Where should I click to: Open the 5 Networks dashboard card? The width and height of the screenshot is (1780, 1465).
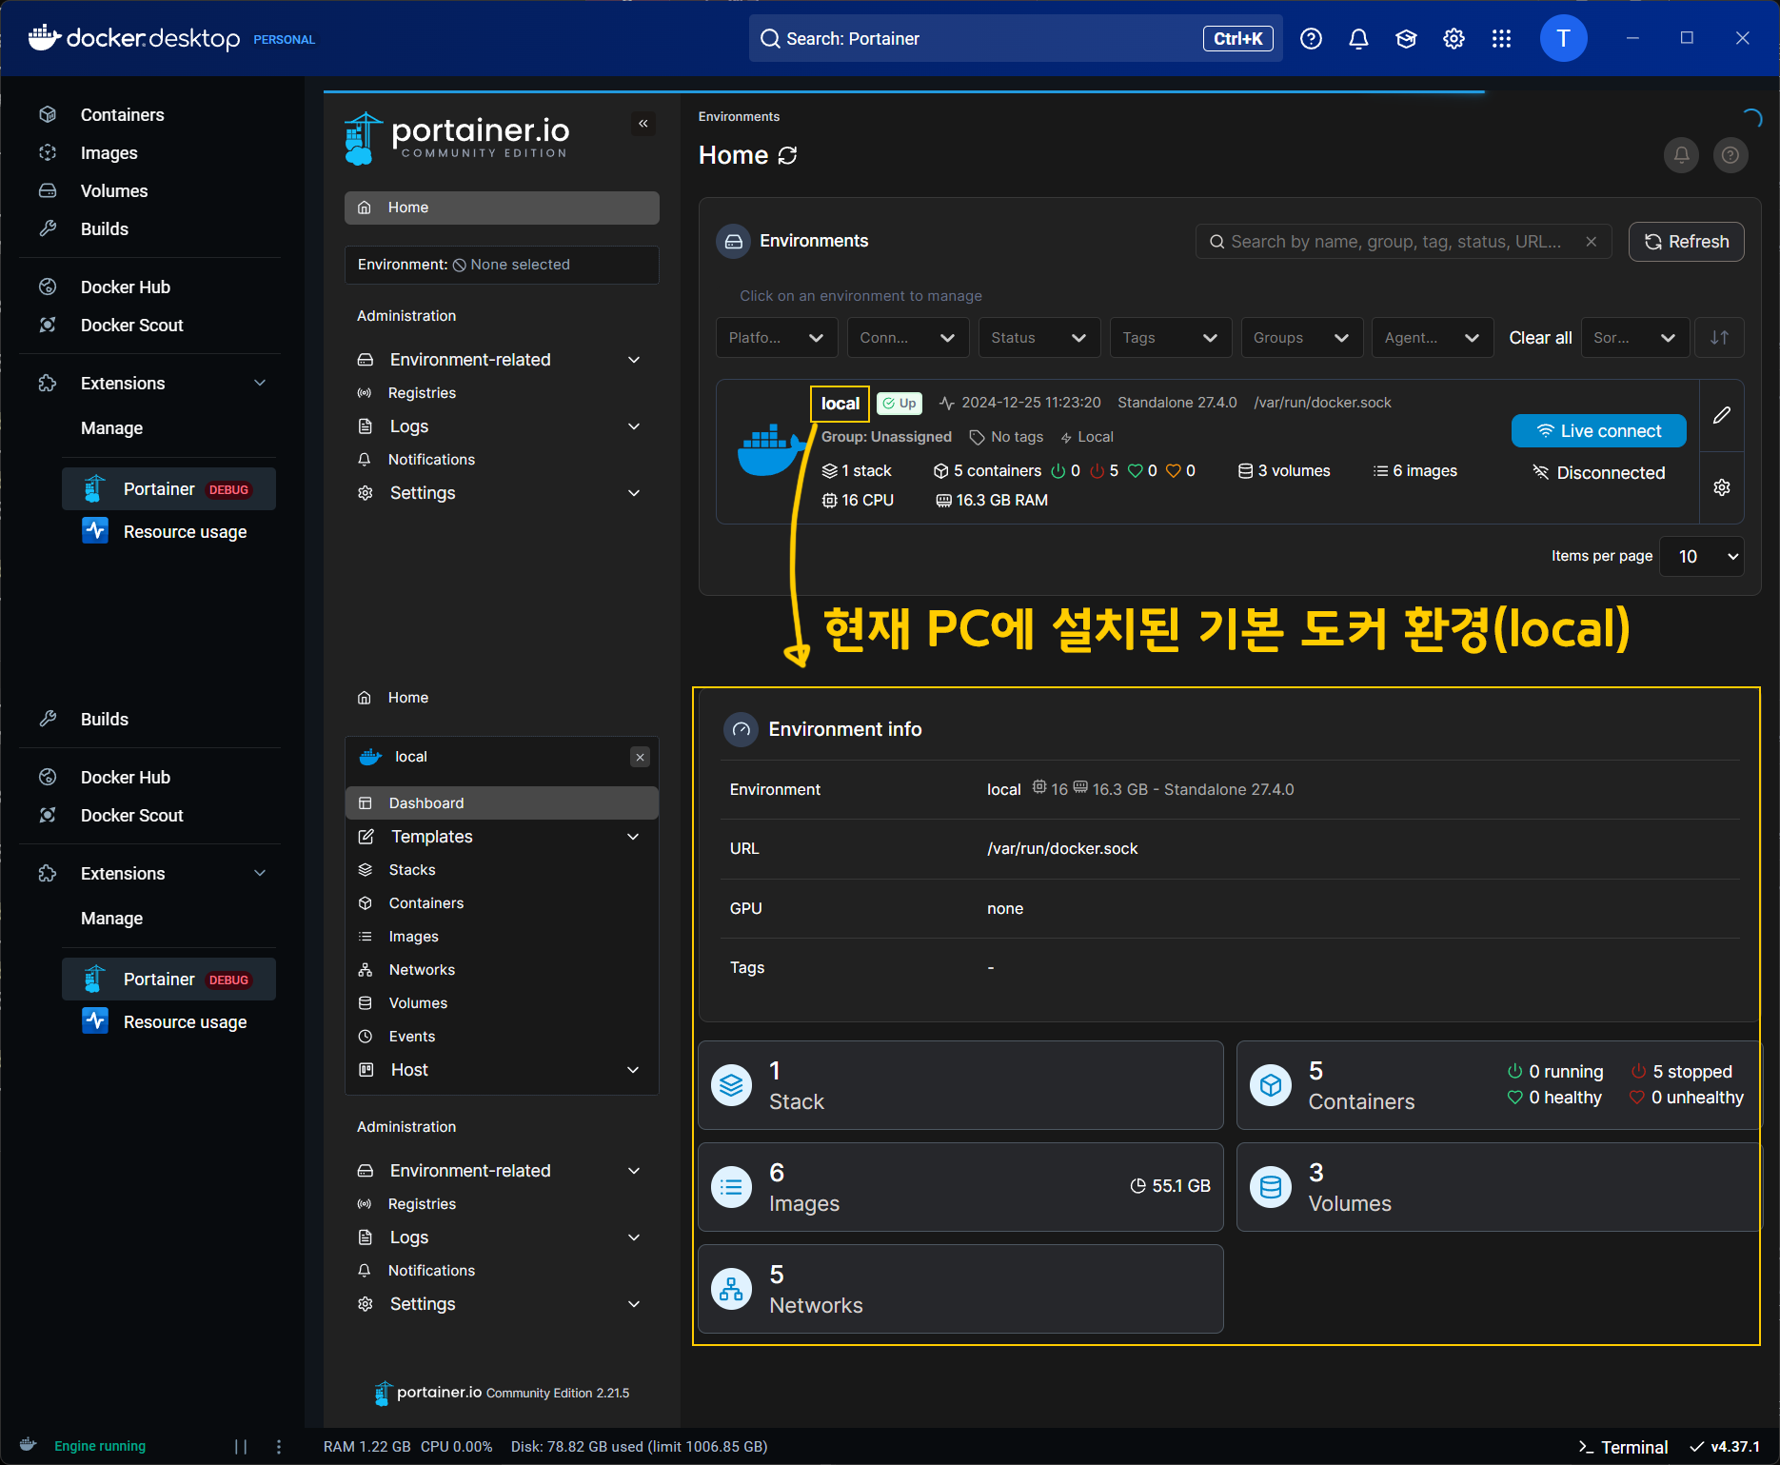pyautogui.click(x=960, y=1289)
